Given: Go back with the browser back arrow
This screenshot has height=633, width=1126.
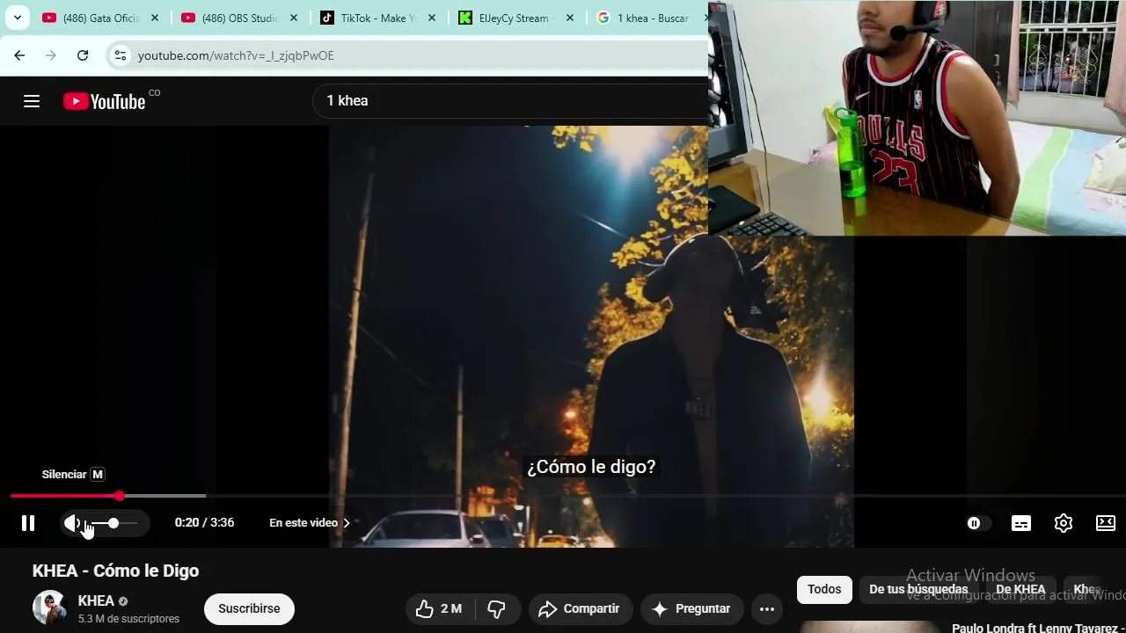Looking at the screenshot, I should coord(19,55).
